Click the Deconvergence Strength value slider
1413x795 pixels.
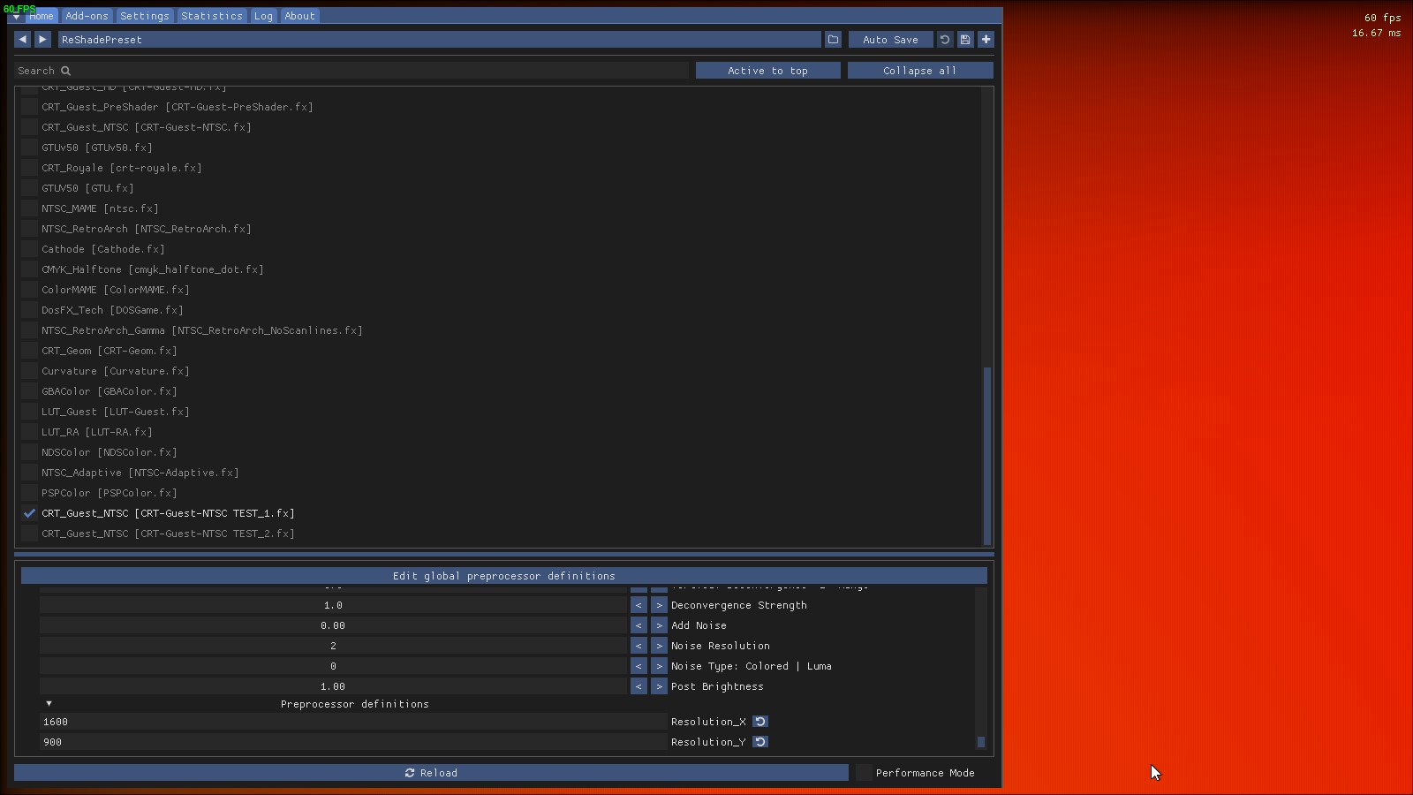tap(333, 605)
